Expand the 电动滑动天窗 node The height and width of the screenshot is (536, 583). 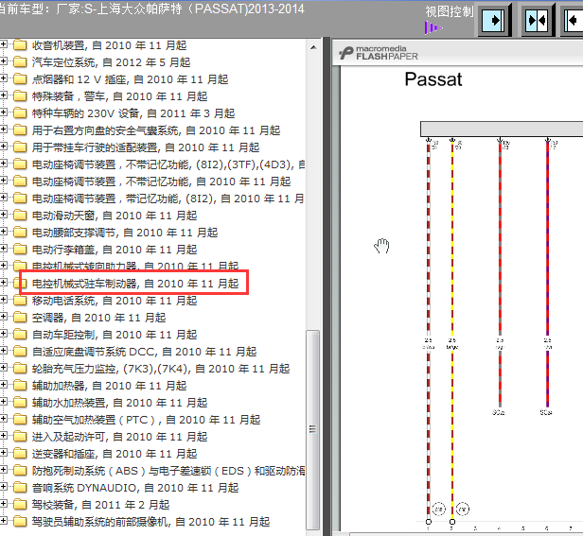3,216
